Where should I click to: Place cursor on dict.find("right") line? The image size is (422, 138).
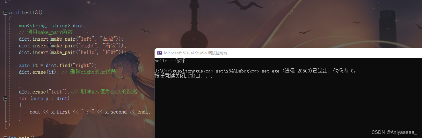tap(58, 66)
